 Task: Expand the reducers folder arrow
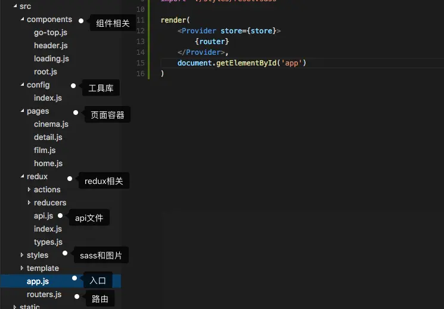[29, 202]
